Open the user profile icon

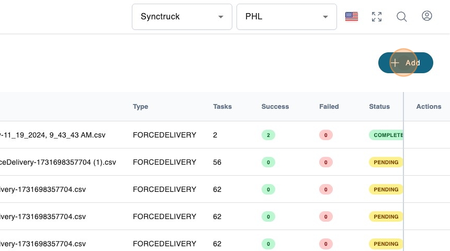click(426, 16)
